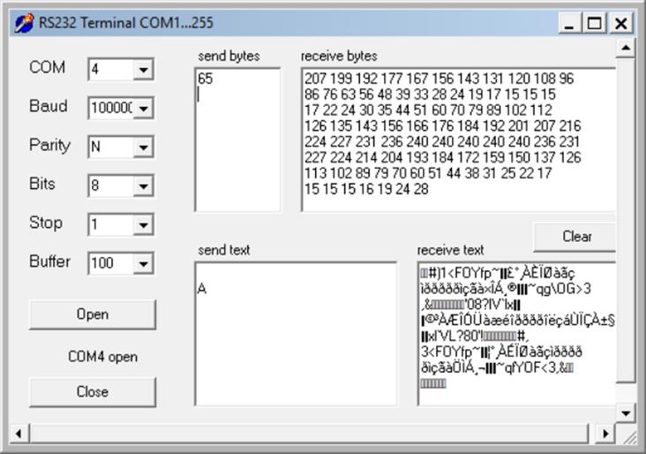The image size is (646, 454).
Task: Click the vertical scrollbar down arrow
Action: coord(626,412)
